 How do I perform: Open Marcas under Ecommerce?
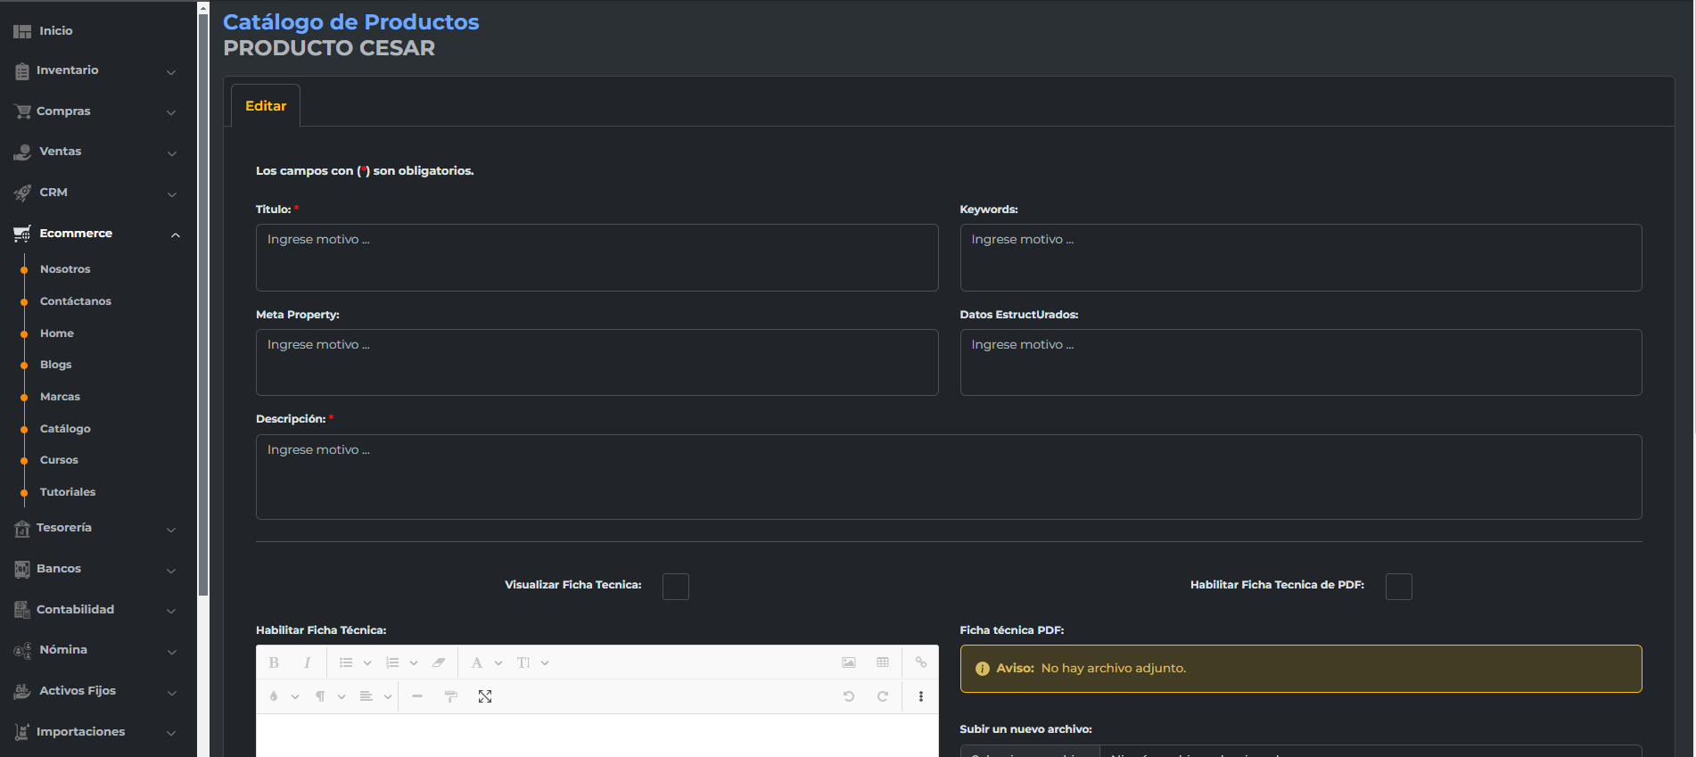60,397
